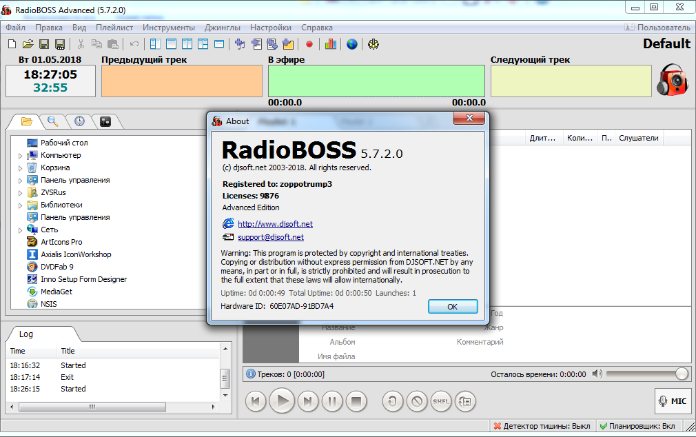Open the Инструменты menu
Image resolution: width=696 pixels, height=437 pixels.
(x=169, y=28)
